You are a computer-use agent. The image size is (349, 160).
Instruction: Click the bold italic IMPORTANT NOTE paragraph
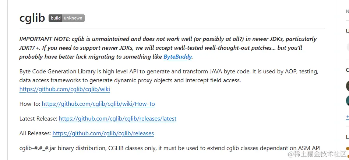click(x=168, y=48)
